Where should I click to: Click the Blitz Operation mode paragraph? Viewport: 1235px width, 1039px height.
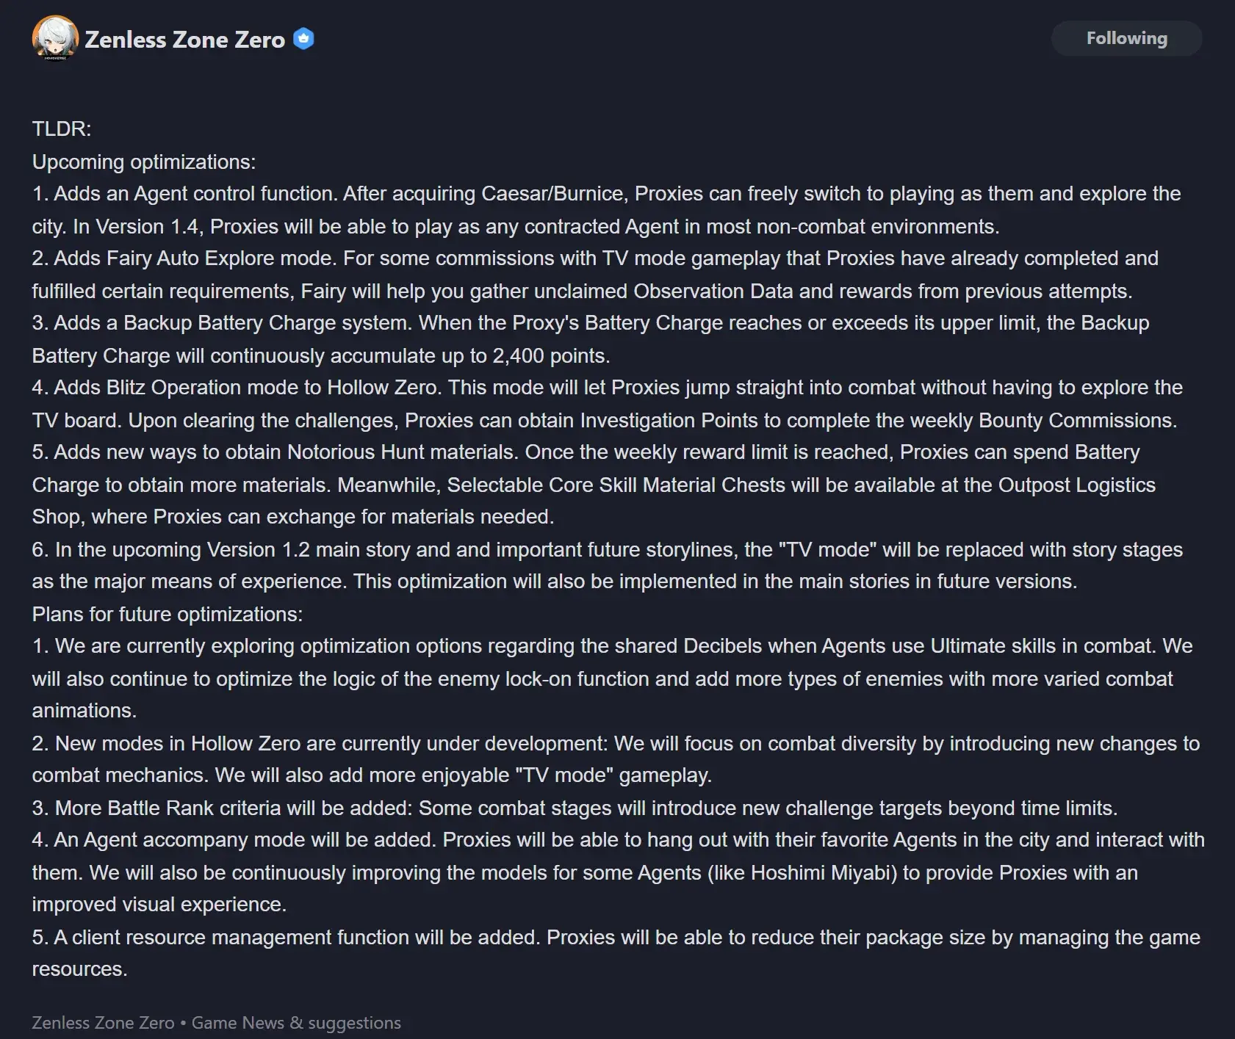click(514, 404)
